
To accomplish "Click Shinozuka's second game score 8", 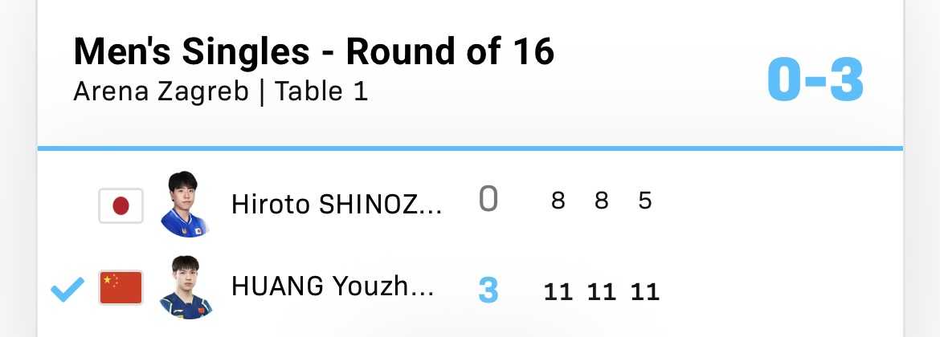I will (601, 201).
